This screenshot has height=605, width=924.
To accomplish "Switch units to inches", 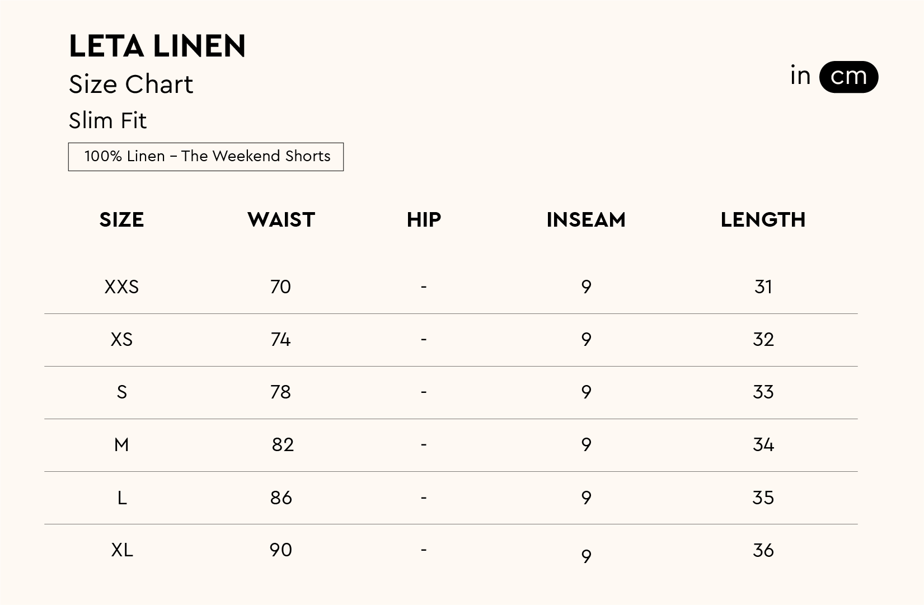I will (800, 76).
